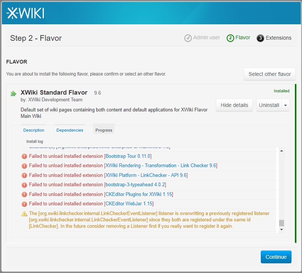Click the Uninstall button
Screen dimensions: 302x273
[x=269, y=105]
